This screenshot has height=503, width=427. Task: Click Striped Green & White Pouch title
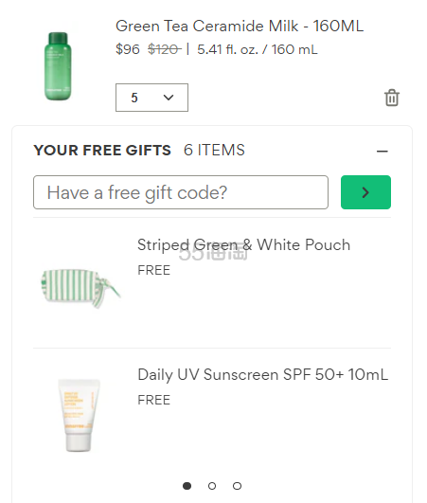243,245
